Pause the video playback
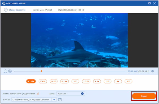159x104 pixels. 5,71
